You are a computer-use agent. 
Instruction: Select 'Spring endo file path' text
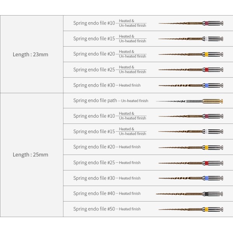[x=95, y=101]
